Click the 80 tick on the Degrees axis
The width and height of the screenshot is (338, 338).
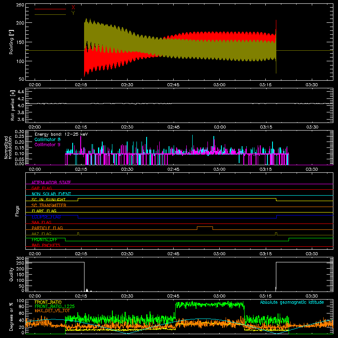(22, 306)
